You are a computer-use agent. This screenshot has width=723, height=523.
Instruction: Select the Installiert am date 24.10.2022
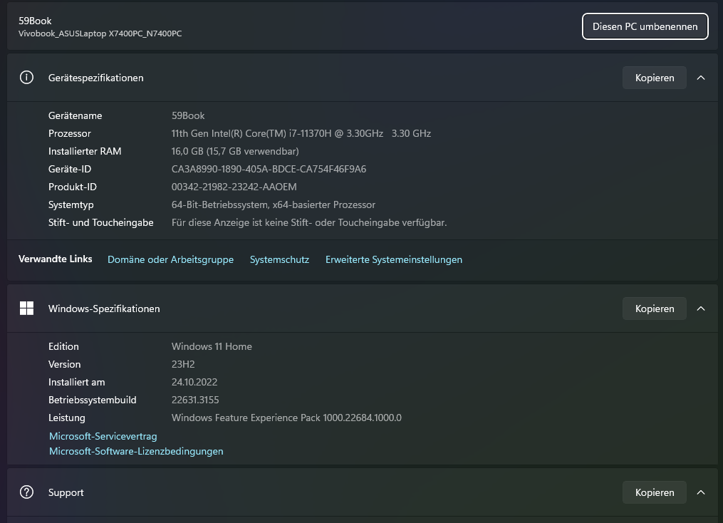pyautogui.click(x=194, y=382)
